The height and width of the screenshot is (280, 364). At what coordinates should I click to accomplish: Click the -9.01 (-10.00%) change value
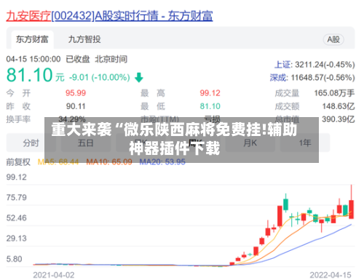[100, 78]
